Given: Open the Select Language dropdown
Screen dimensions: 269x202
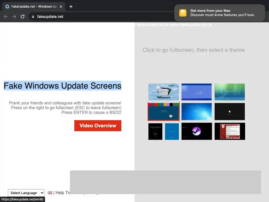Looking at the screenshot, I should point(26,193).
